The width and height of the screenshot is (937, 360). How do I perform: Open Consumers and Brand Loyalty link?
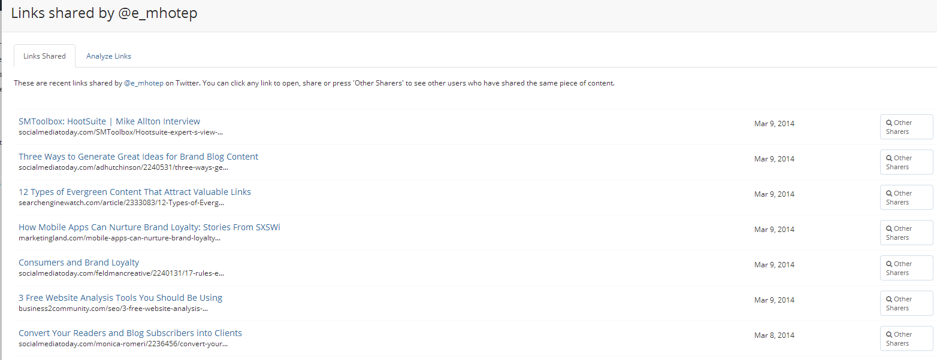(78, 263)
